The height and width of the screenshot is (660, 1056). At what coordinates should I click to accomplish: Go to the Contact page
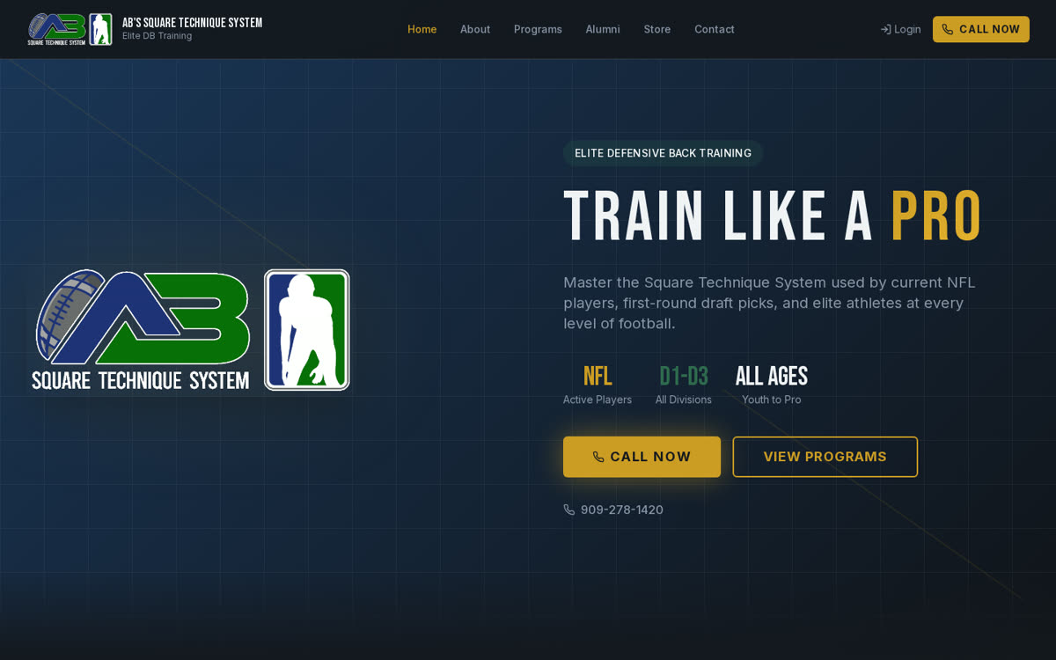[x=715, y=29]
